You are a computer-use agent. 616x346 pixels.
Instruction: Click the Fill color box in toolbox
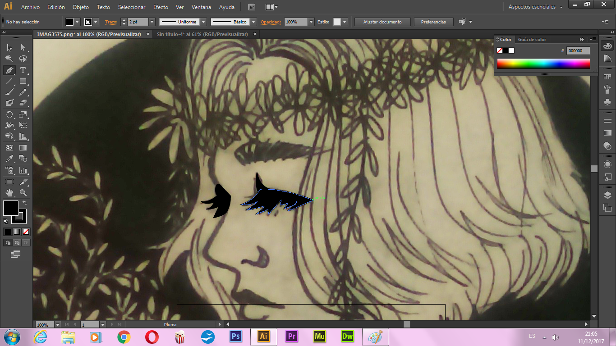pos(11,208)
